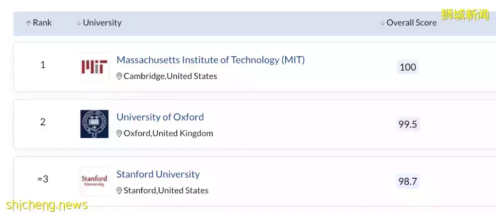The image size is (496, 214).
Task: Click the =3 rank cell for Stanford
Action: coord(43,179)
